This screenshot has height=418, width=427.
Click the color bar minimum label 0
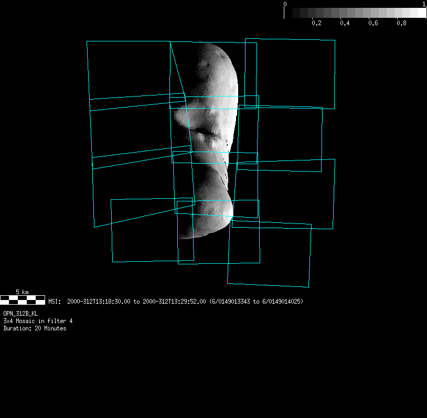coord(285,4)
